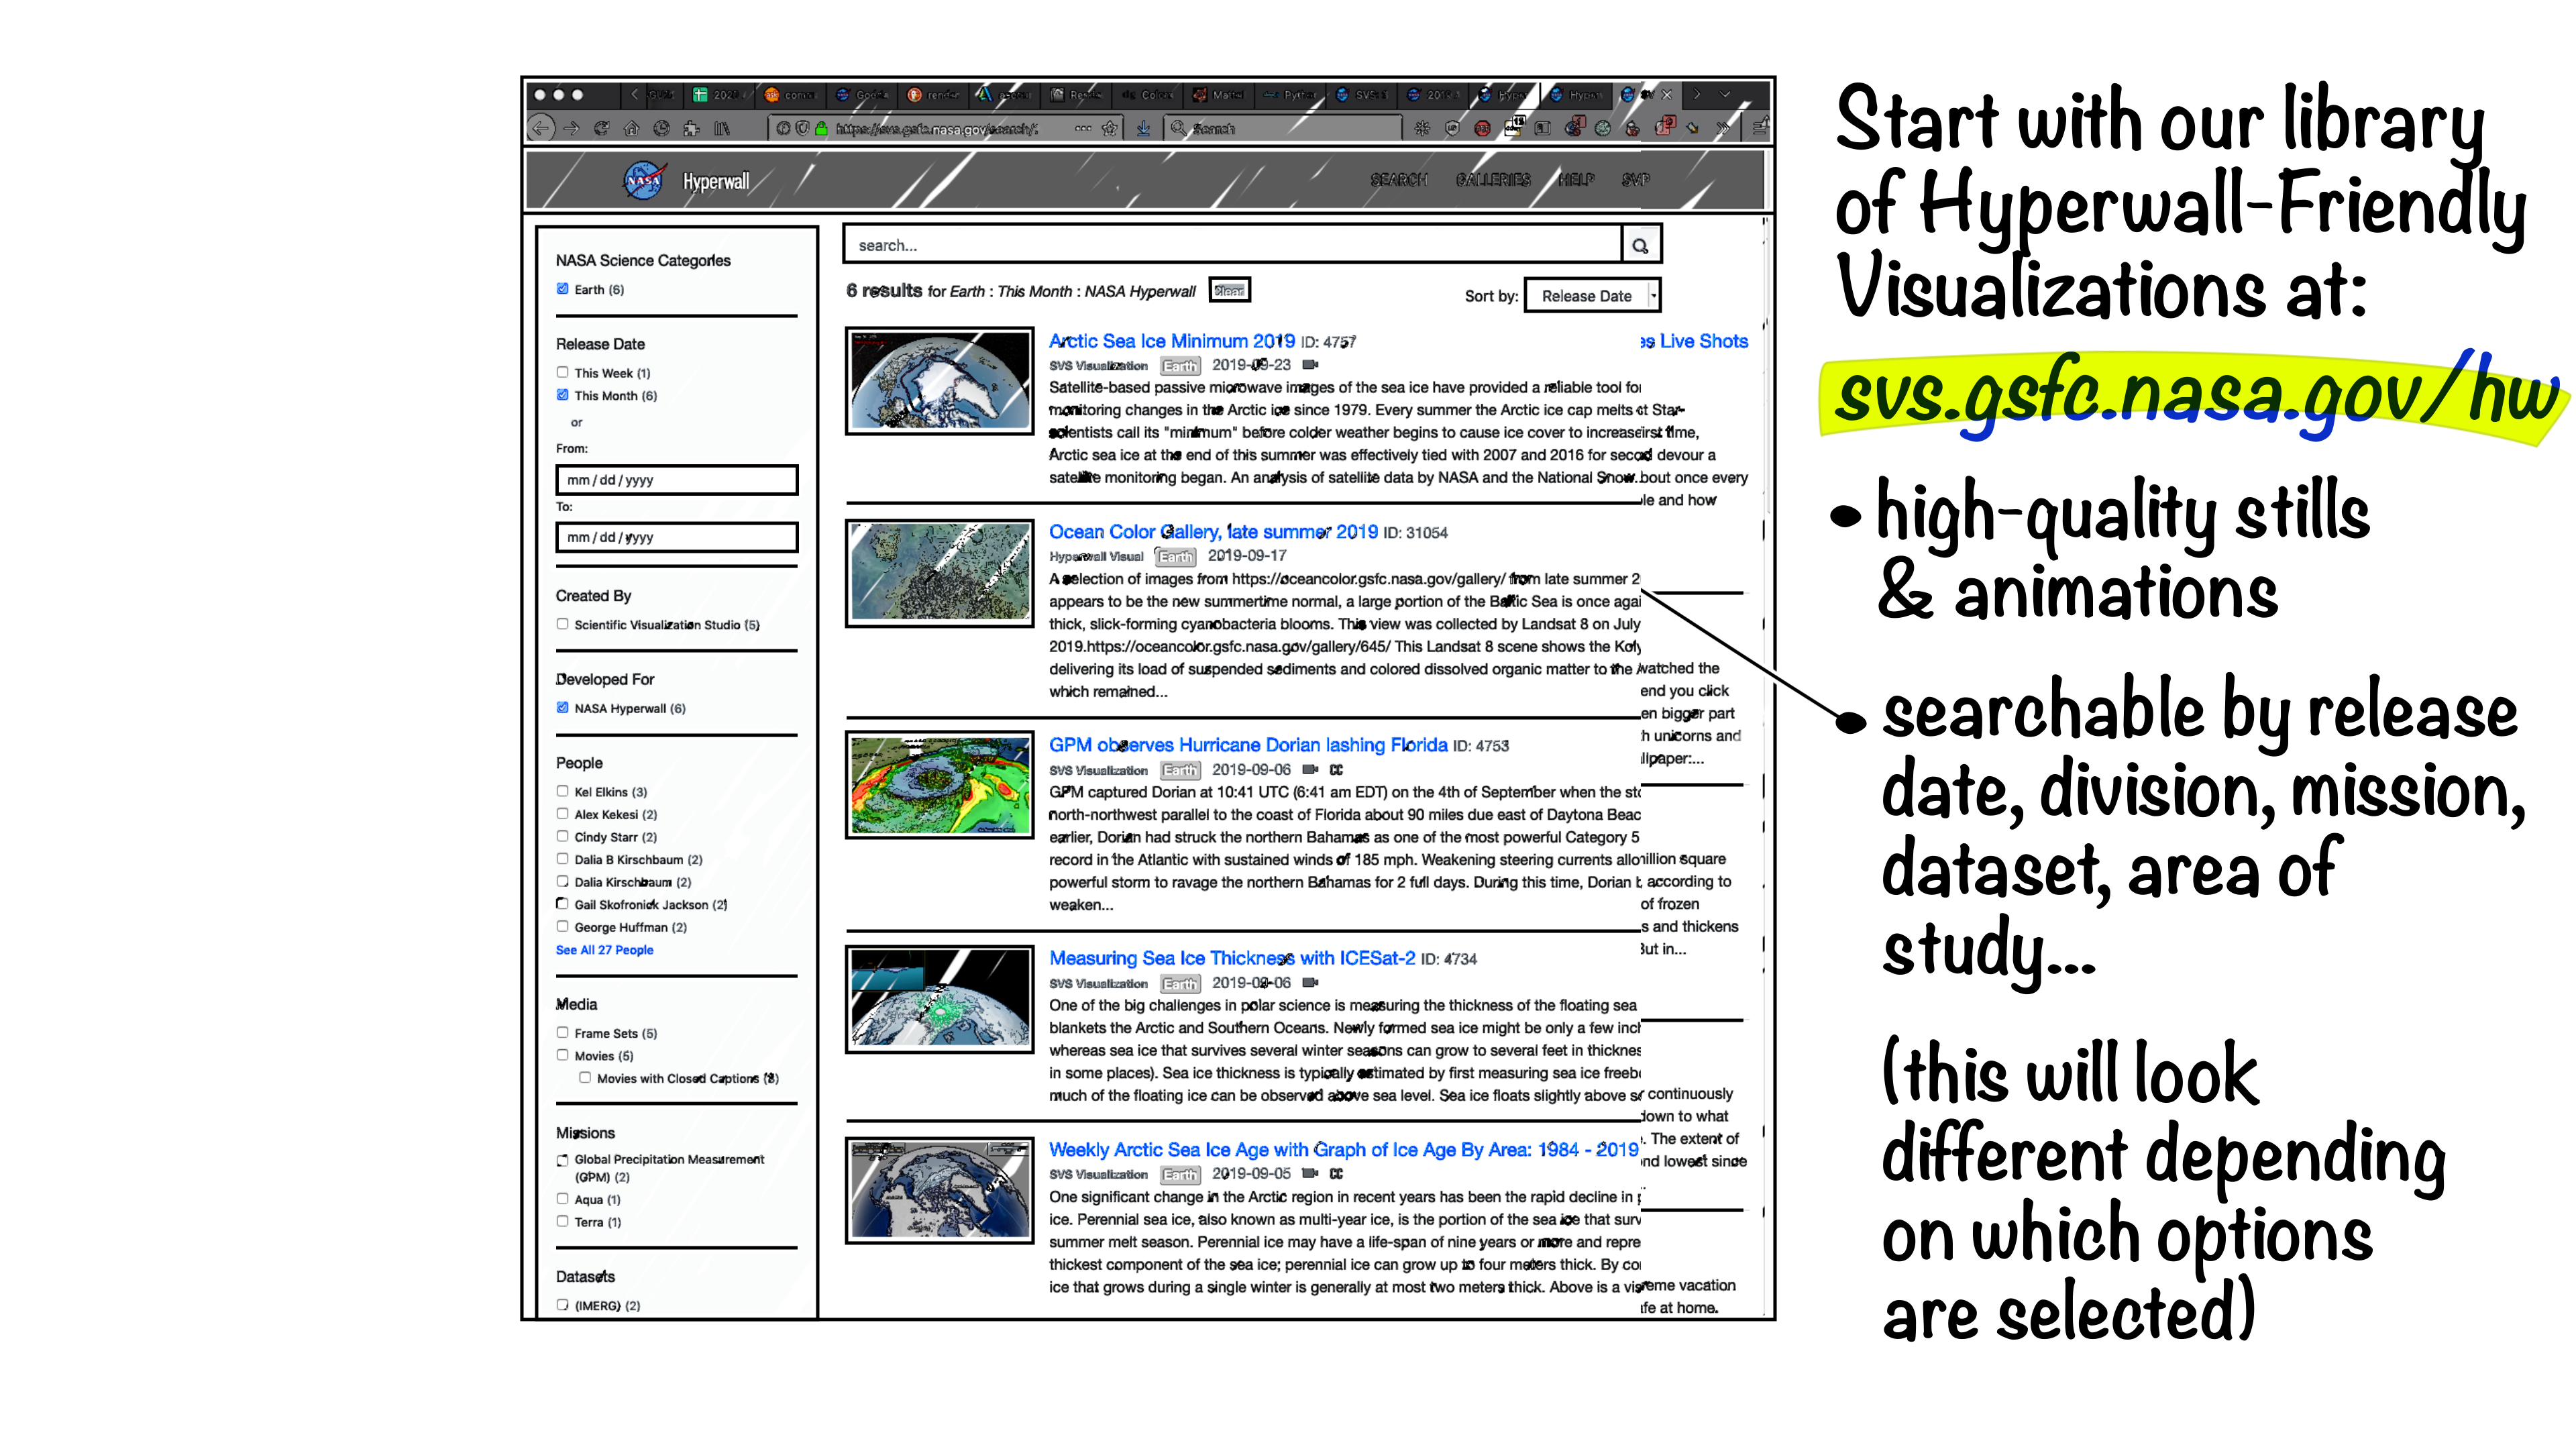Click the red adblock stop-sign extension icon
2576x1449 pixels.
coord(1482,128)
